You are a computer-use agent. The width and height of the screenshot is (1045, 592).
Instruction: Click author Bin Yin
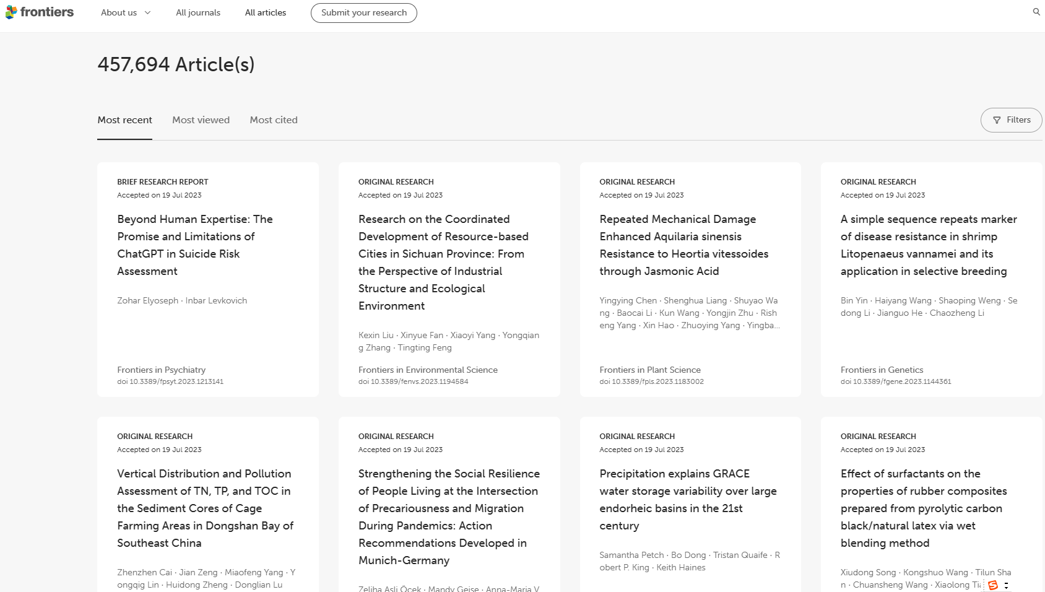pos(854,300)
